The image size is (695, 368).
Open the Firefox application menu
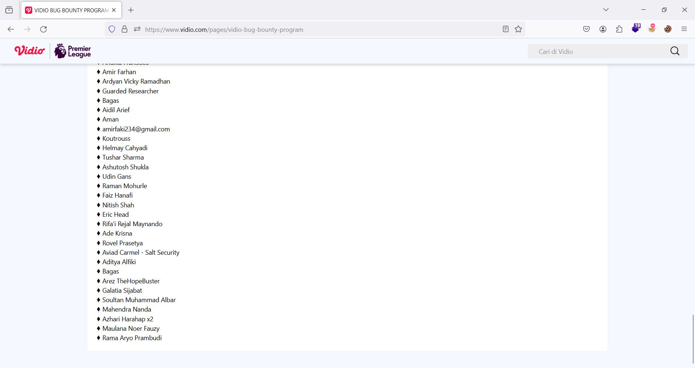click(x=684, y=29)
